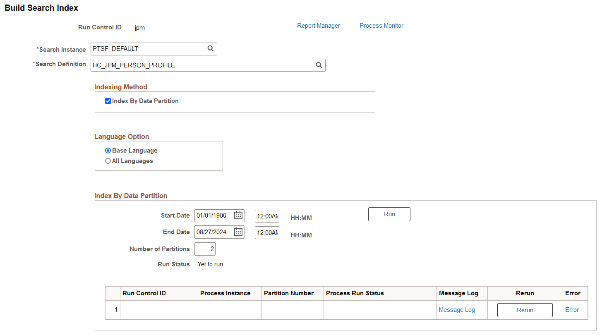Open the Search Definition lookup magnifier
Viewport: 602px width, 335px height.
coord(319,65)
